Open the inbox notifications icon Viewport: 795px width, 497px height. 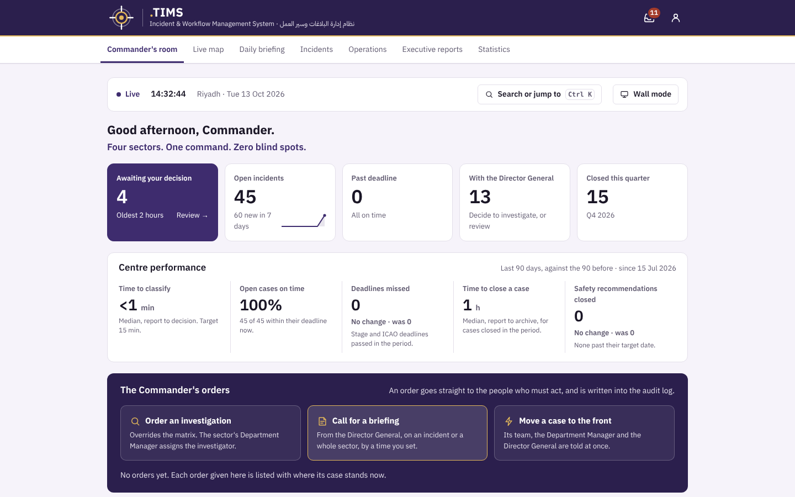coord(649,18)
